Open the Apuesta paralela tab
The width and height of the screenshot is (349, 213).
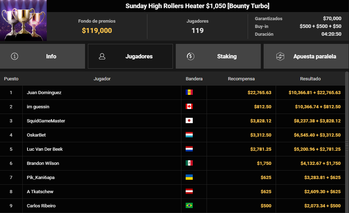[x=306, y=56]
